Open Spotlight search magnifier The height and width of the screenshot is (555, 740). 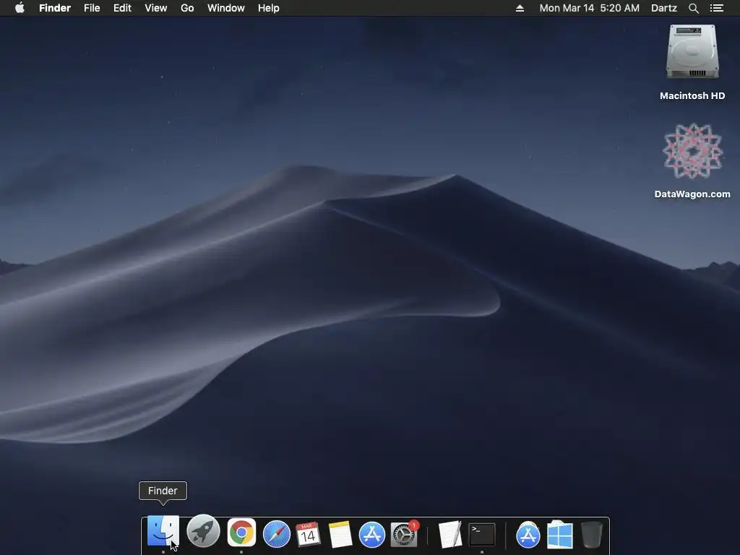pos(694,8)
